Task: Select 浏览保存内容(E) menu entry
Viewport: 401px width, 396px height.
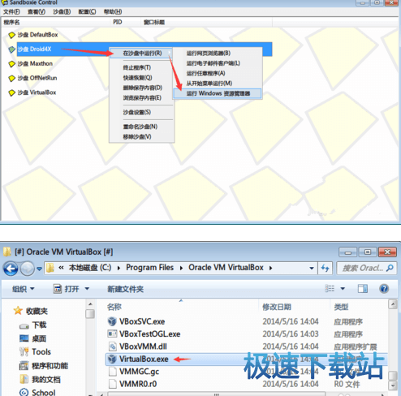Action: [x=142, y=97]
